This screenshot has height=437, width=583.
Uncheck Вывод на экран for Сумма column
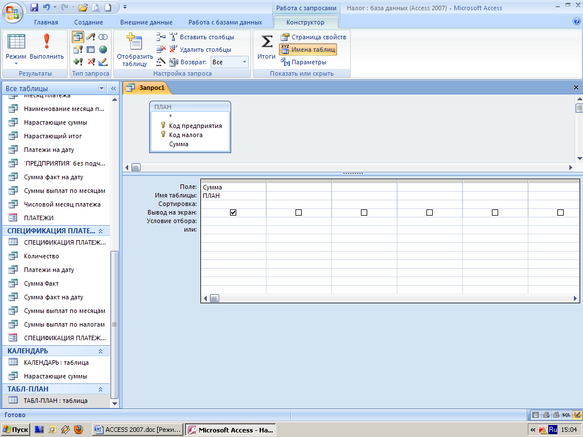pos(233,213)
